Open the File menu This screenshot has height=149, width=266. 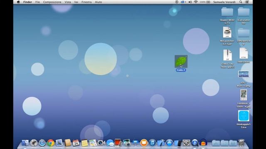click(37, 2)
